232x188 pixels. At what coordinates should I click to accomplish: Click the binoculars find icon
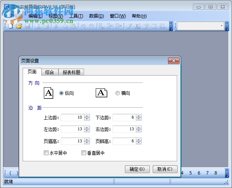coord(163,26)
